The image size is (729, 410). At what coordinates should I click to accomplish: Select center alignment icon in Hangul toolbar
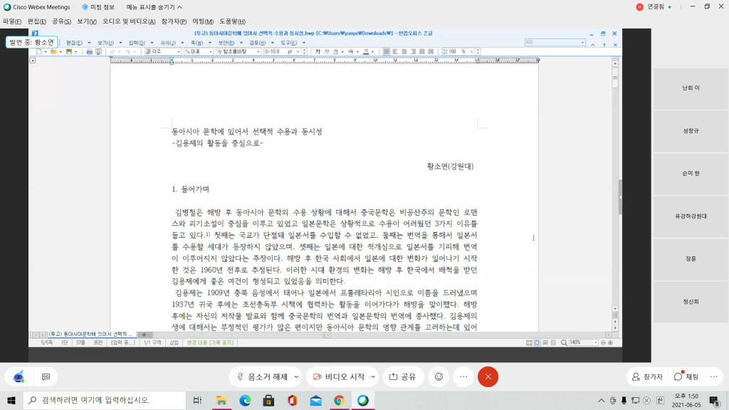coord(404,51)
